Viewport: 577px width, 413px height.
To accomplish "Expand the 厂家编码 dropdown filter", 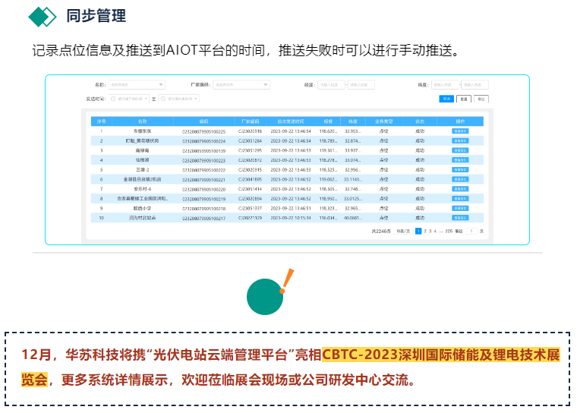I will 241,85.
